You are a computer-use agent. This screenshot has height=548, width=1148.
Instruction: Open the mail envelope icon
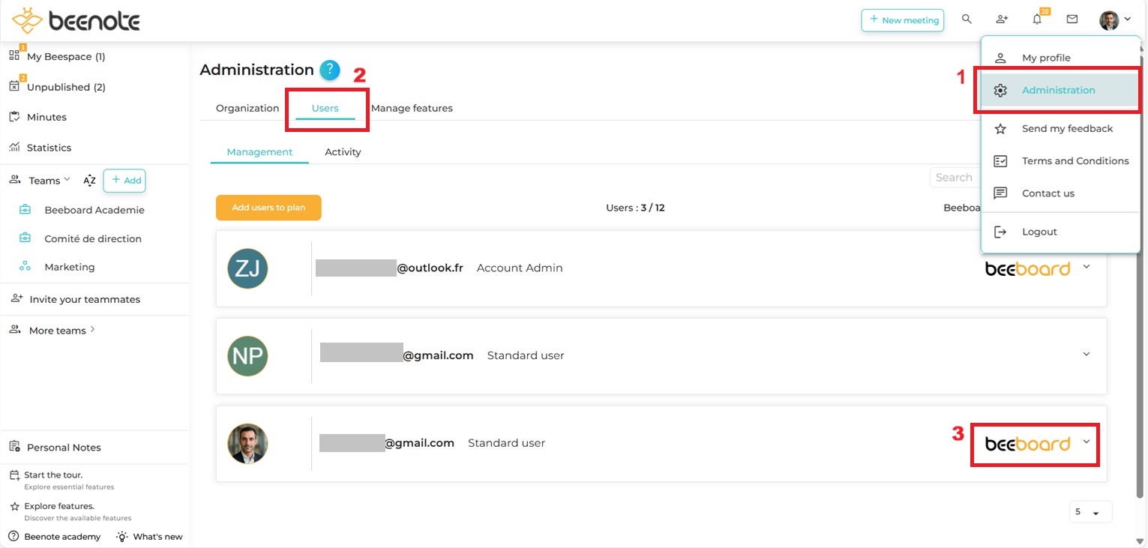[x=1072, y=20]
